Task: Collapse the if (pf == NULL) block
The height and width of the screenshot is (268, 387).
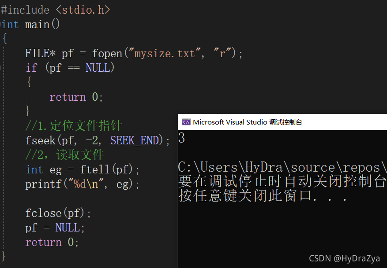Action: (0, 68)
